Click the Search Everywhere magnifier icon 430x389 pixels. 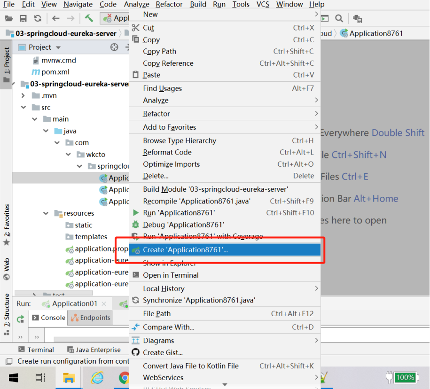coord(339,18)
